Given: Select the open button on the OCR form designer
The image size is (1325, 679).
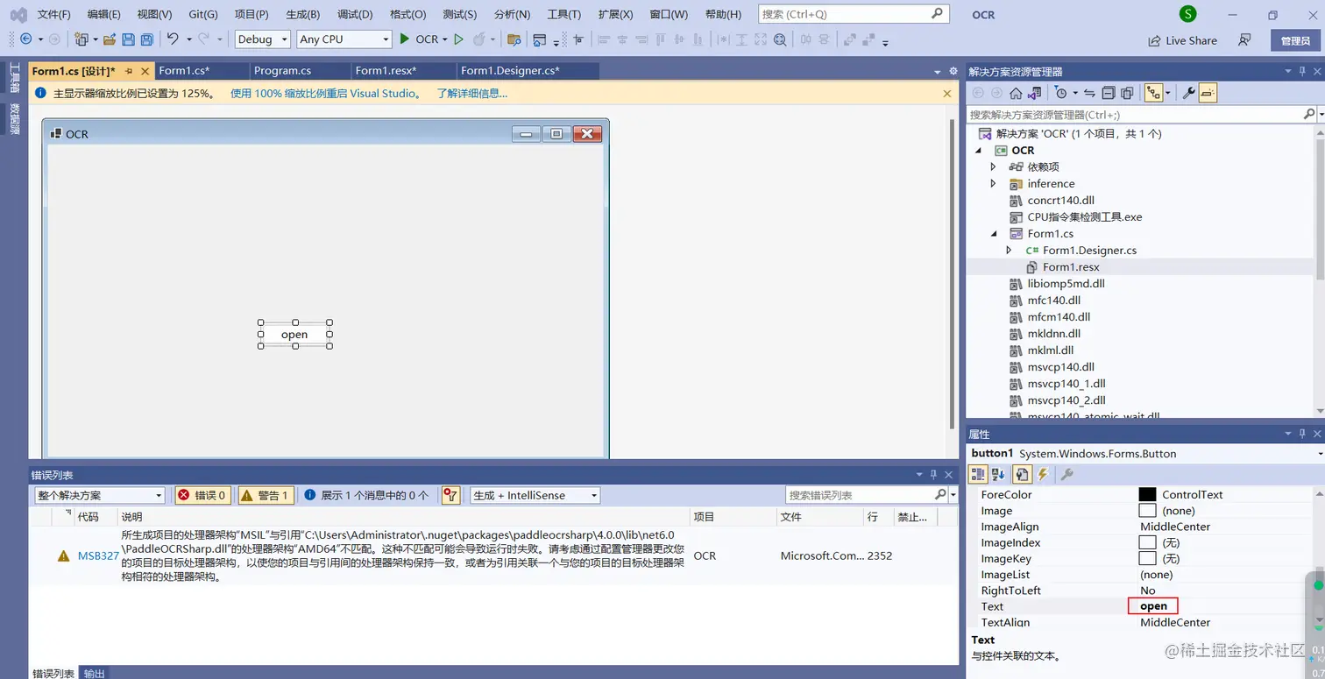Looking at the screenshot, I should coord(295,335).
